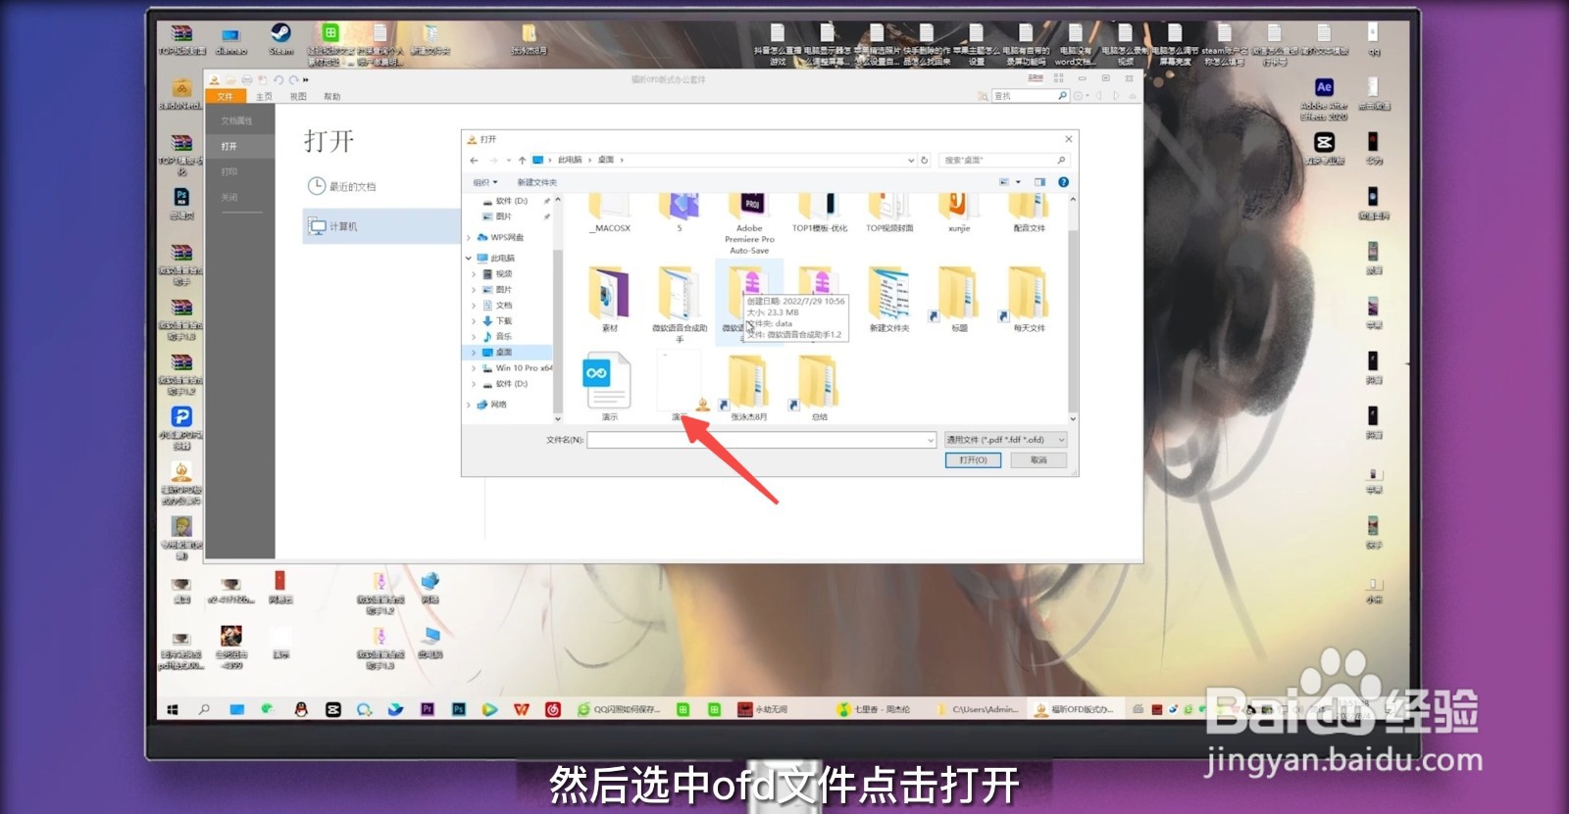
Task: Open Premiere Pro from the taskbar
Action: pos(428,709)
